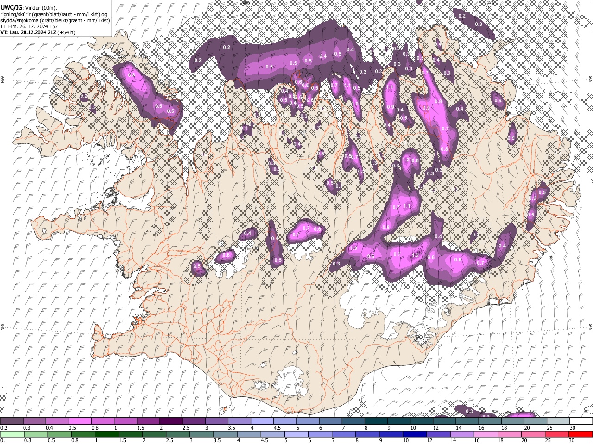Pick the upper legend swatch starting at 0.3
This screenshot has height=444, width=593.
coord(34,421)
